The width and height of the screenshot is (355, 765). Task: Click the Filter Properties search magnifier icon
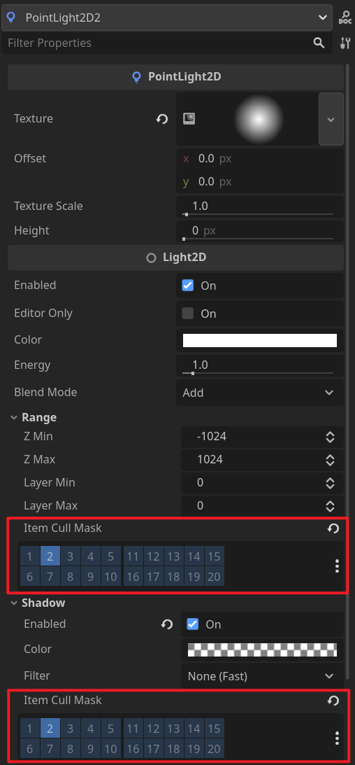(319, 43)
